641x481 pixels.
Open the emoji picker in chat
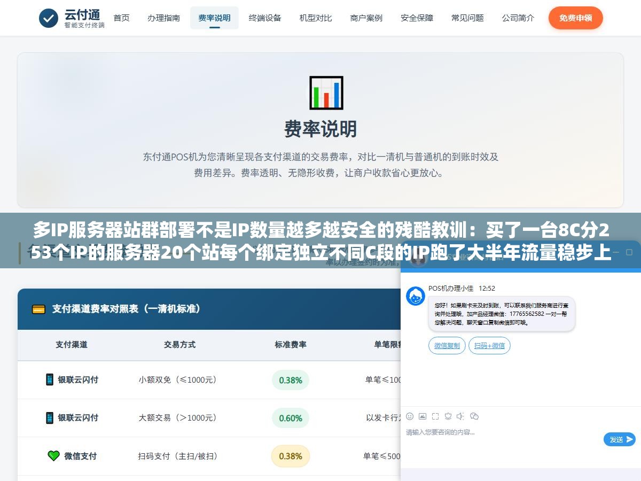(x=410, y=416)
